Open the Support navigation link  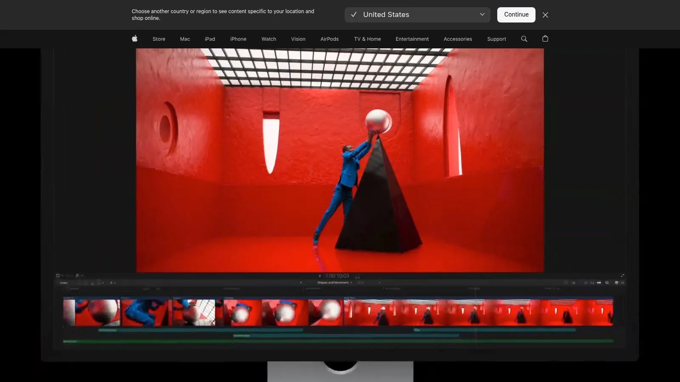(496, 39)
